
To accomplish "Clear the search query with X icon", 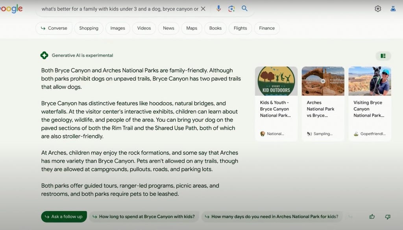I will (x=203, y=9).
